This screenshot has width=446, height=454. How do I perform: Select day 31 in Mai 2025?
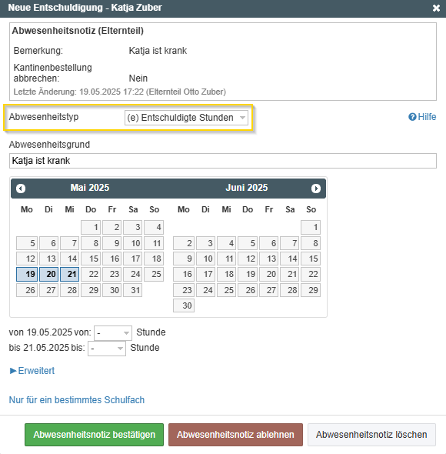click(132, 290)
